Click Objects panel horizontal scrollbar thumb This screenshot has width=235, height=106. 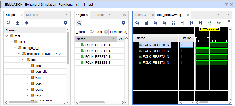pyautogui.click(x=92, y=103)
